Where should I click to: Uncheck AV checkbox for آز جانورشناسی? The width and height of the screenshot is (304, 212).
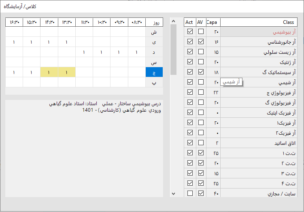[201, 42]
